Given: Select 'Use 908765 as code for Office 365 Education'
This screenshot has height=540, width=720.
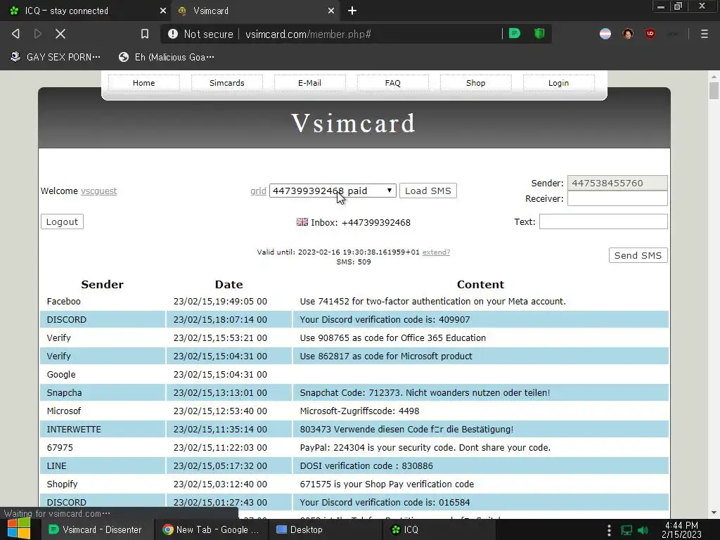Looking at the screenshot, I should click(x=392, y=338).
